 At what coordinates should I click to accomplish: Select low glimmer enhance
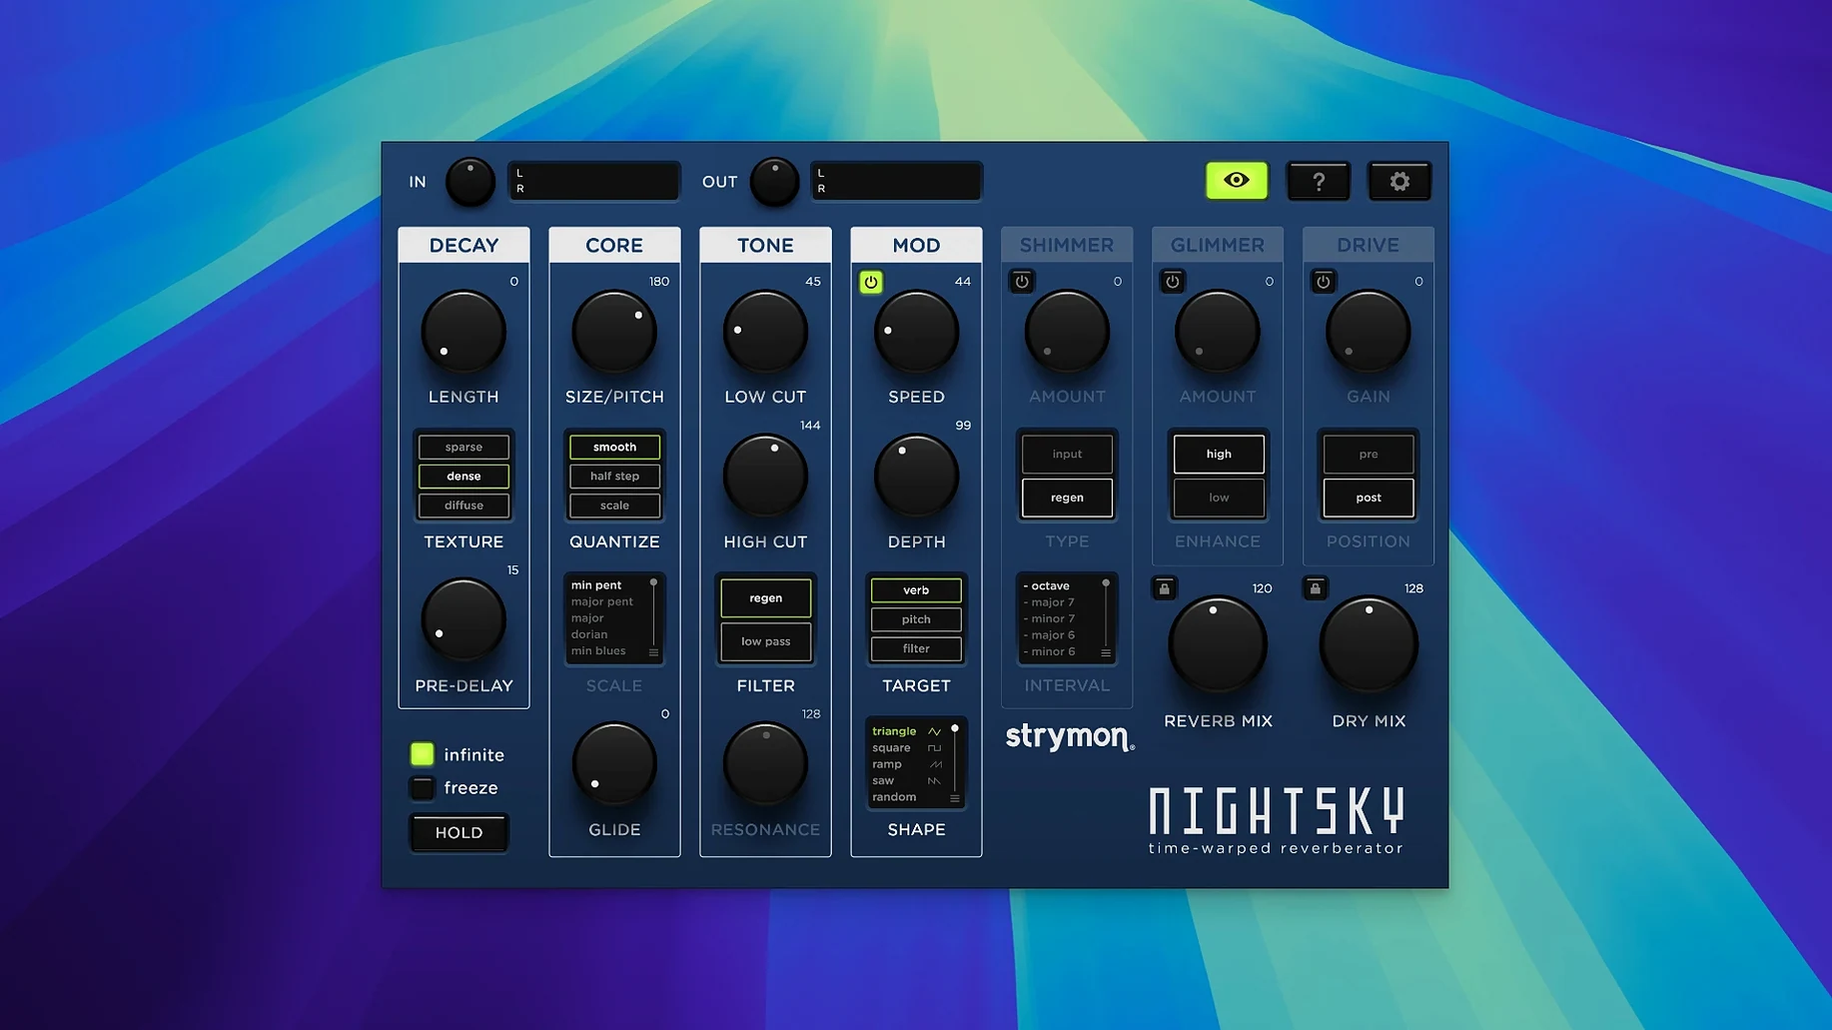tap(1219, 498)
